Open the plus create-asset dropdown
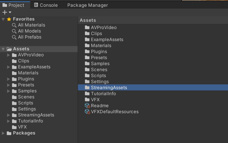The height and width of the screenshot is (143, 228). (x=7, y=12)
